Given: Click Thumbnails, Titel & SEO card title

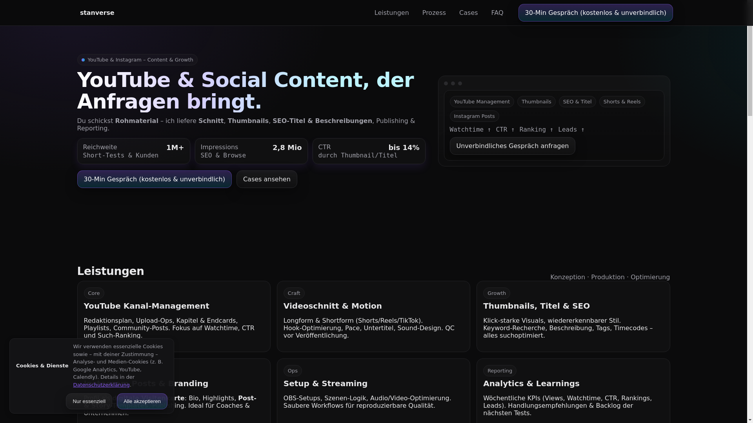Looking at the screenshot, I should click(537, 306).
